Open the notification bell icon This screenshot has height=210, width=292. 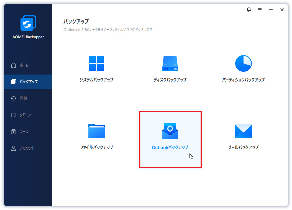[x=249, y=9]
